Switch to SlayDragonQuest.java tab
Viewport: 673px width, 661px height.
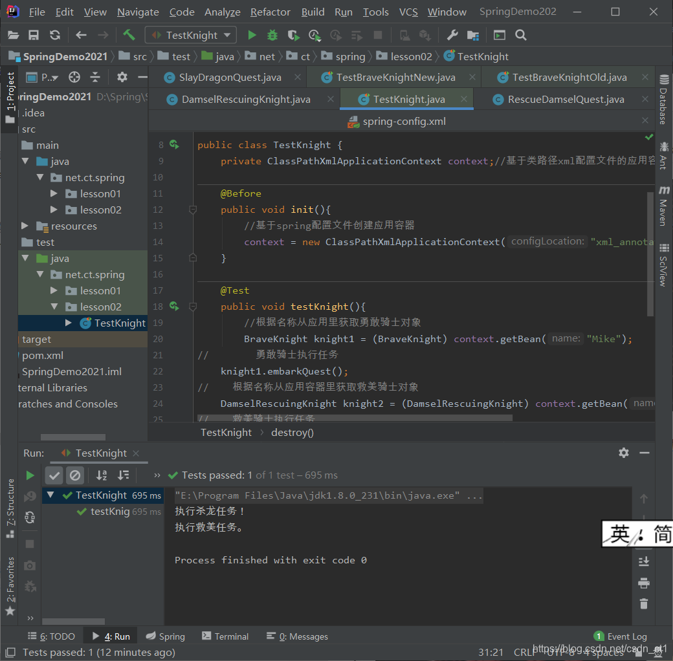pyautogui.click(x=230, y=77)
